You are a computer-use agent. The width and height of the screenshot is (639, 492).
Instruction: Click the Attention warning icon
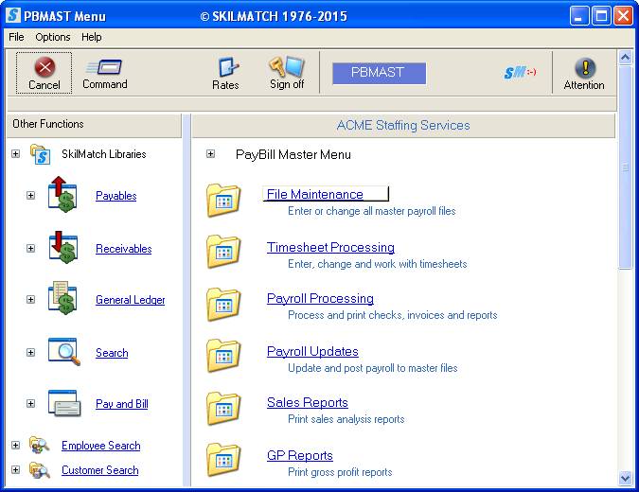[x=584, y=67]
